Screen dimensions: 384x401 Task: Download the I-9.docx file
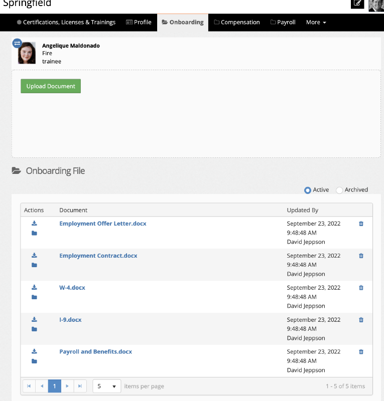click(34, 319)
